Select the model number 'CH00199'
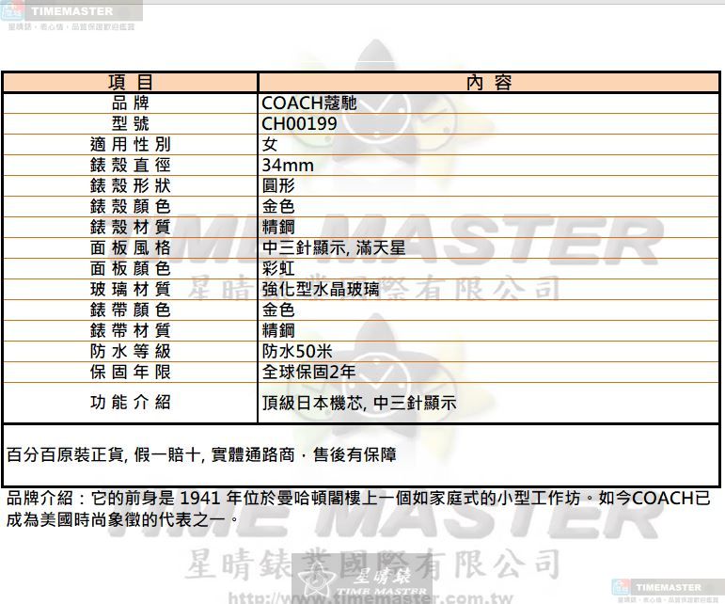This screenshot has height=604, width=725. pos(299,123)
